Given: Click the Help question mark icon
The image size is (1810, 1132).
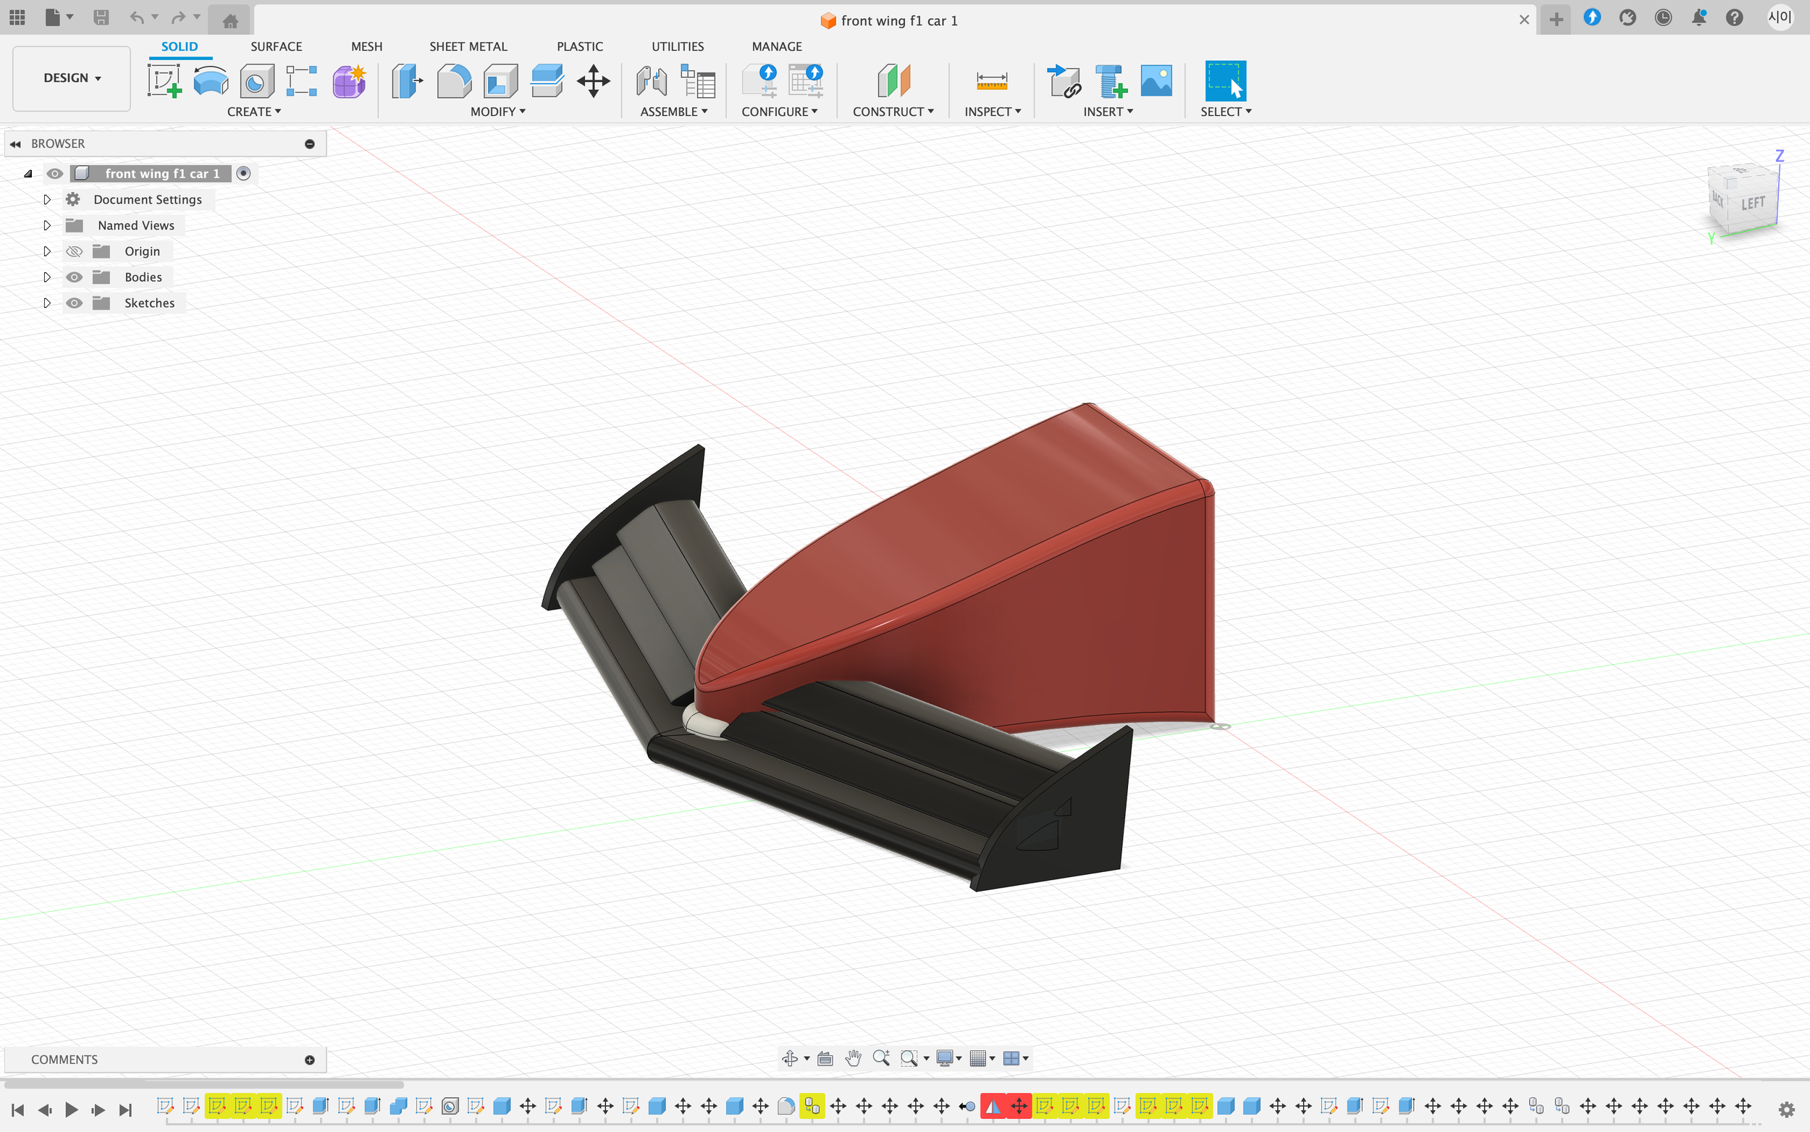Looking at the screenshot, I should click(x=1735, y=17).
